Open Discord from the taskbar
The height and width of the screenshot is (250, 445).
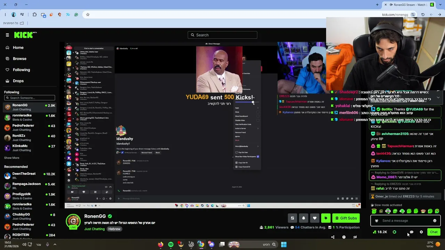(211, 244)
